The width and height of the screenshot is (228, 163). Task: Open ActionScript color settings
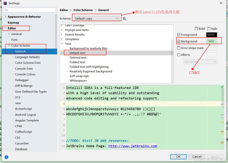point(23,109)
